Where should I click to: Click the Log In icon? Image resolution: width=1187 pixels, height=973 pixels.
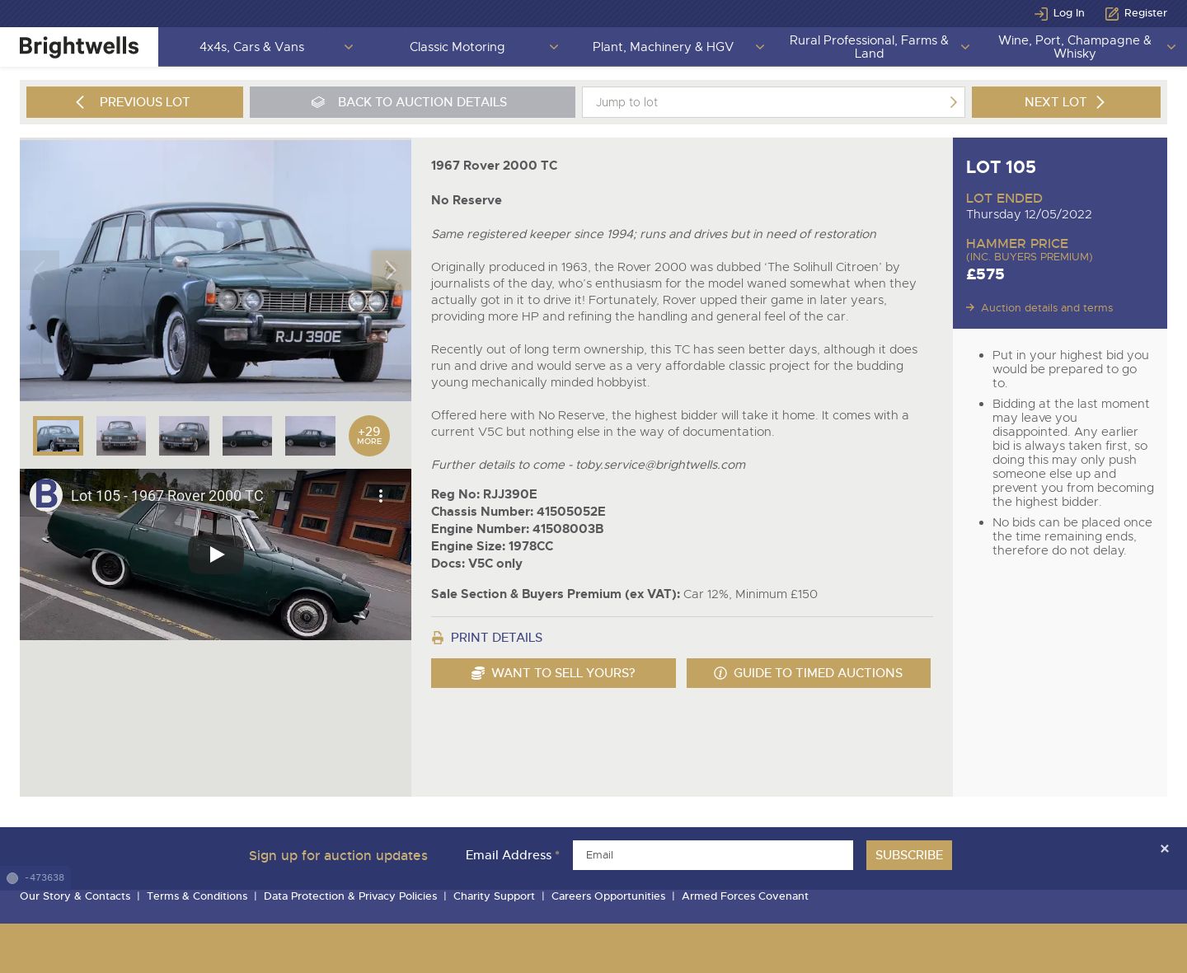1041,13
